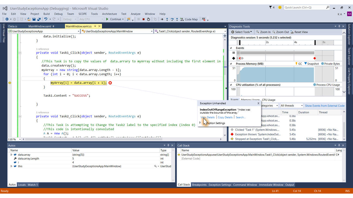Click the Open File folder icon

coord(29,19)
